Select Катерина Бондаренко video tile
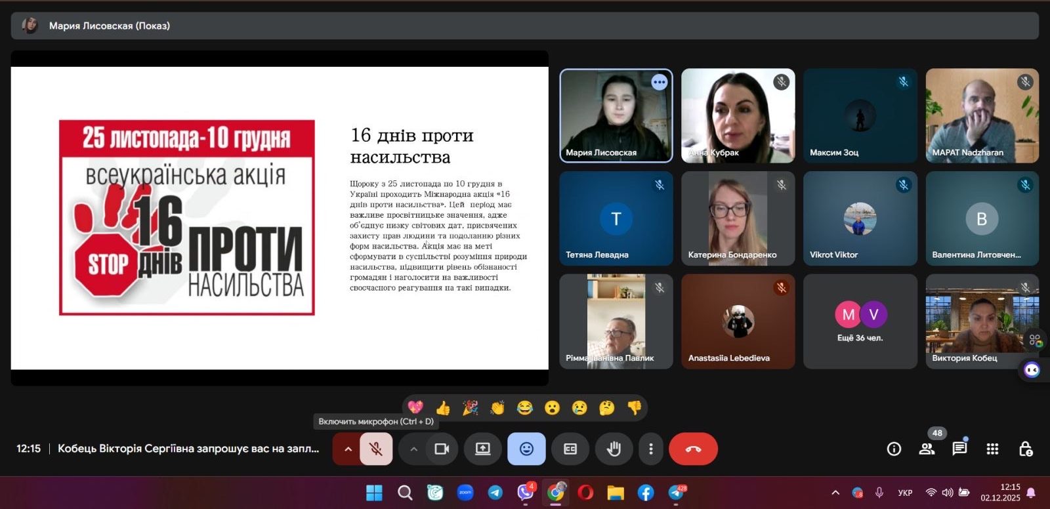Screen dimensions: 1050x509 click(x=738, y=218)
